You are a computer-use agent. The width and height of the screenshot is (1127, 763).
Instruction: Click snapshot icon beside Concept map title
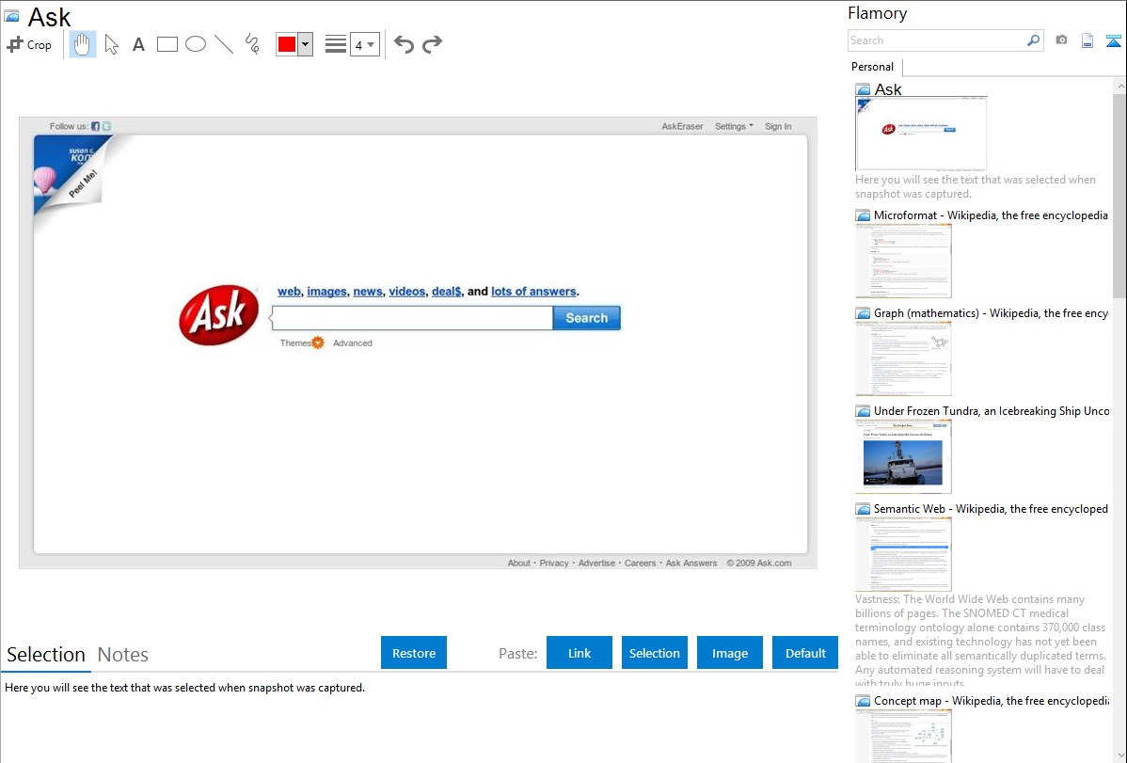pyautogui.click(x=863, y=701)
